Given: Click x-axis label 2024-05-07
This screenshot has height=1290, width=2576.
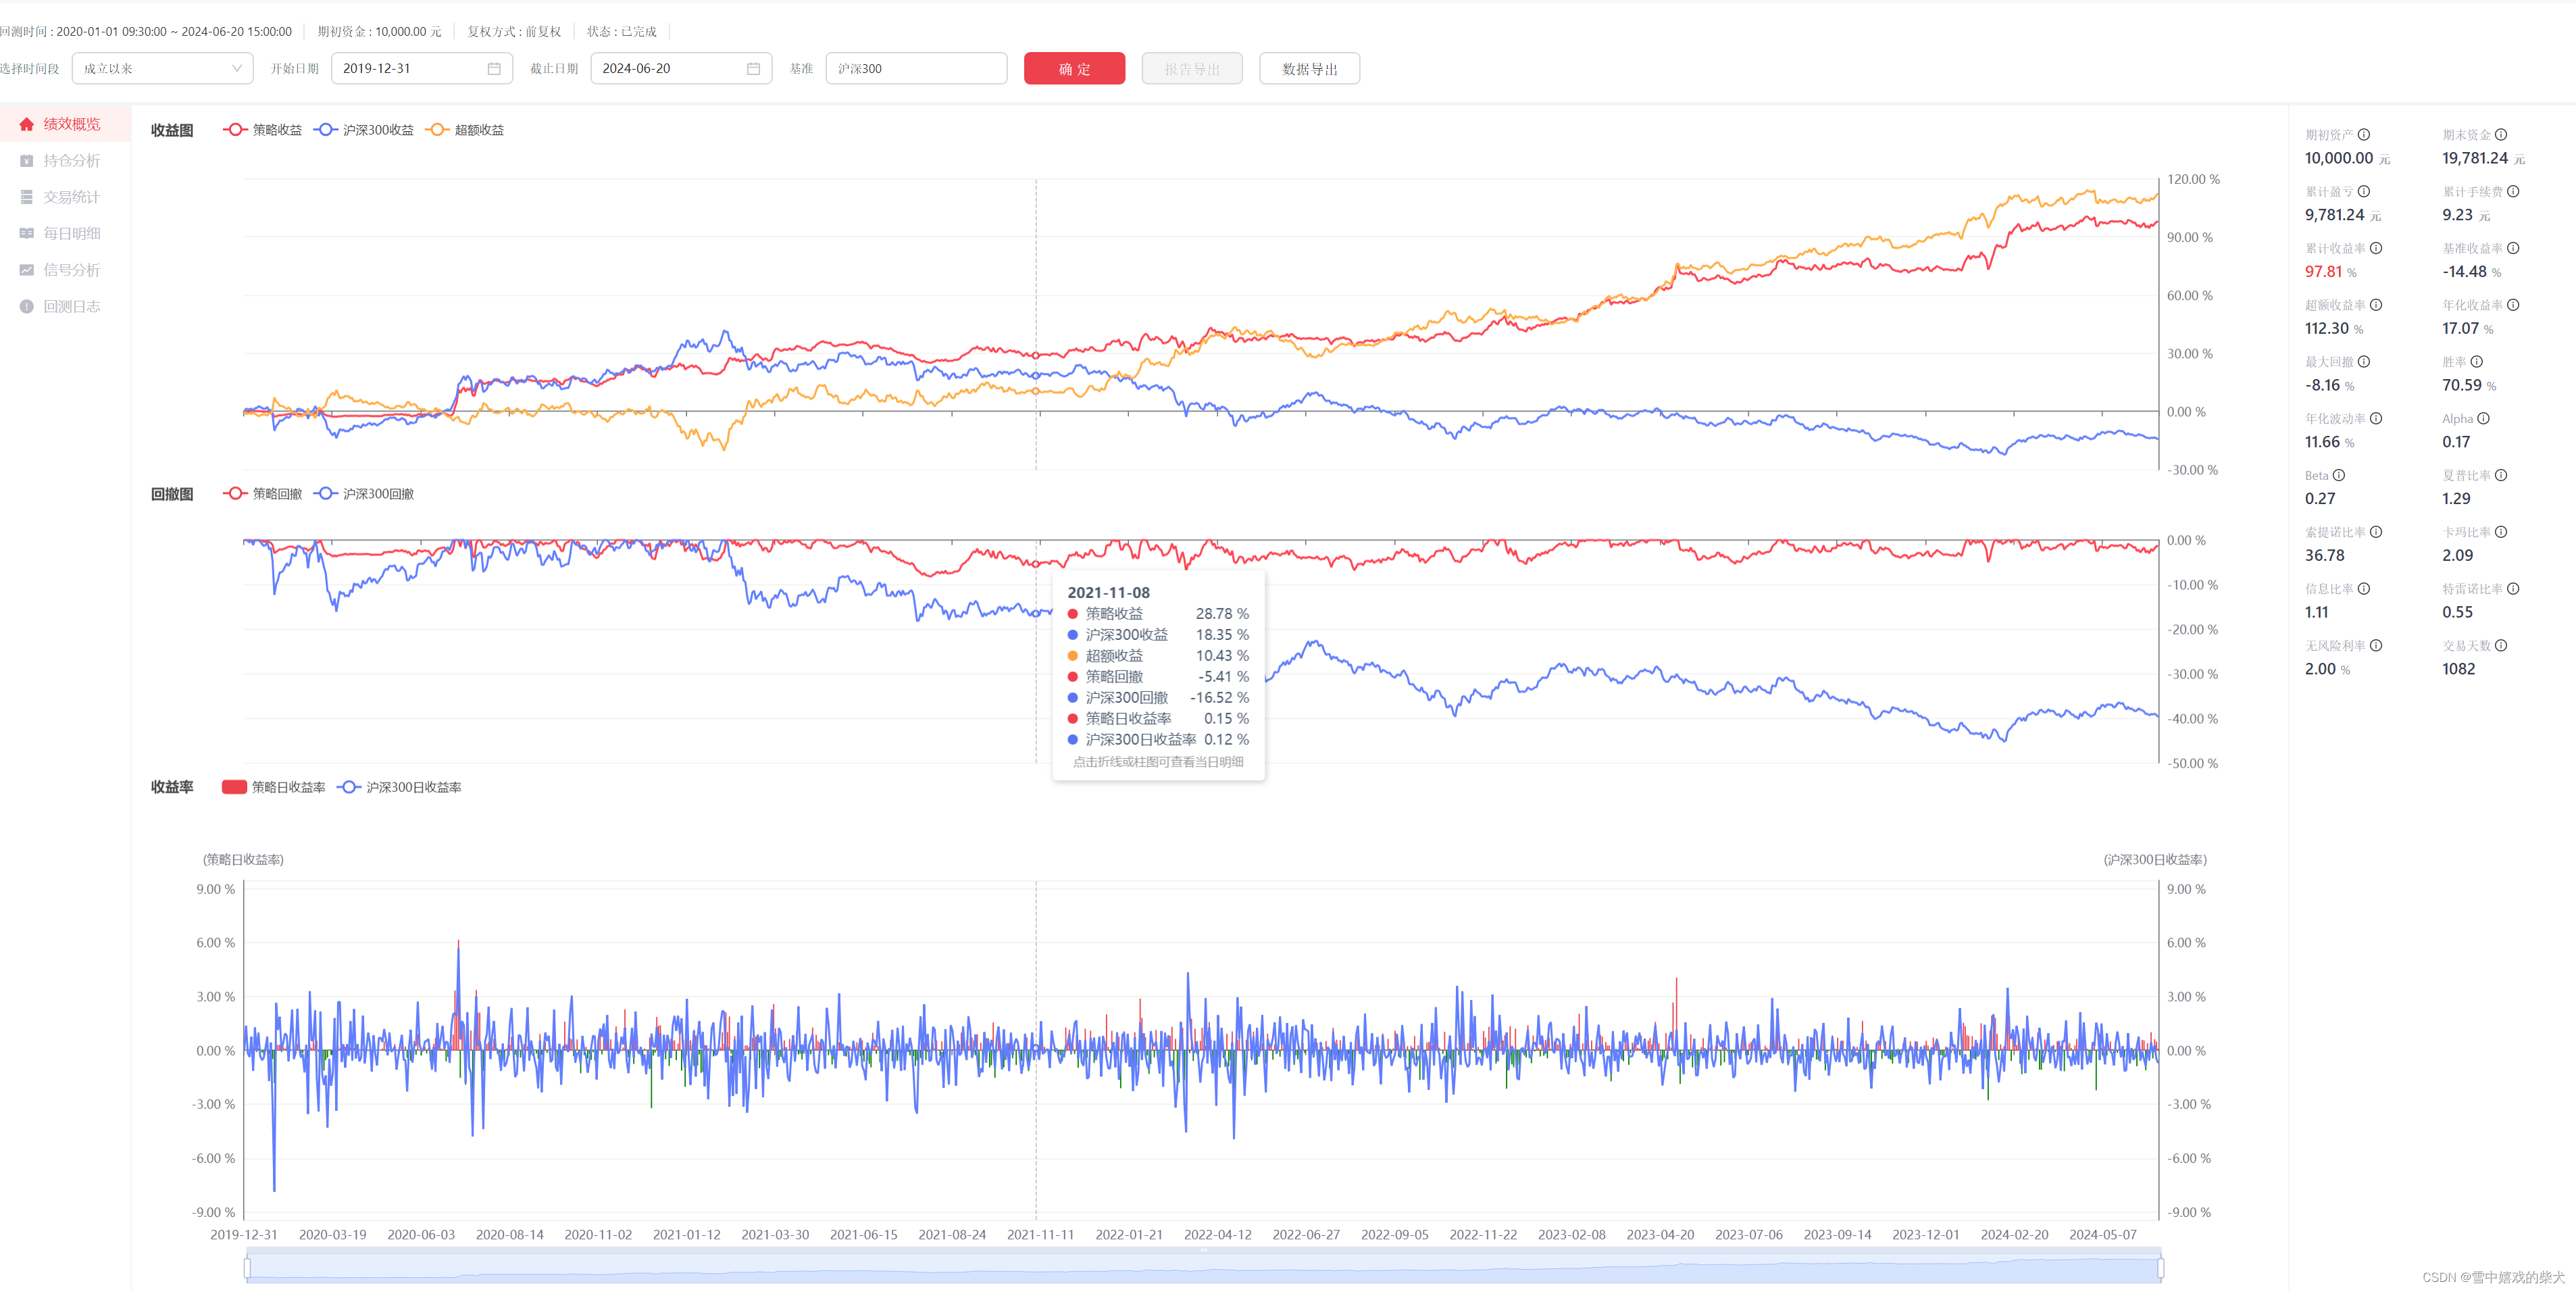Looking at the screenshot, I should tap(2102, 1234).
